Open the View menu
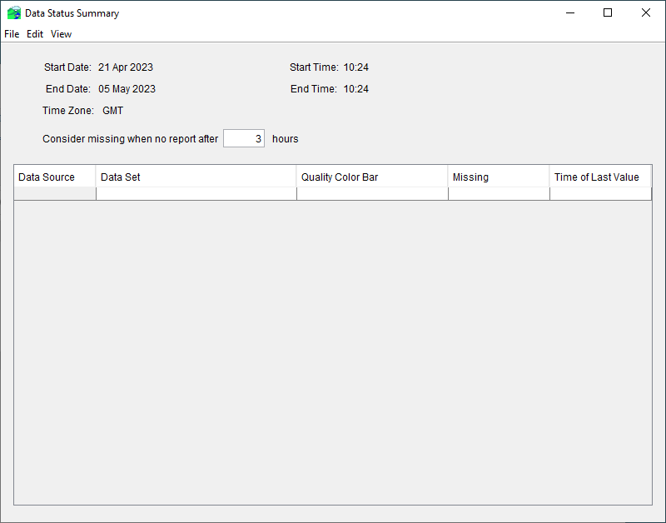The height and width of the screenshot is (523, 666). pos(61,34)
